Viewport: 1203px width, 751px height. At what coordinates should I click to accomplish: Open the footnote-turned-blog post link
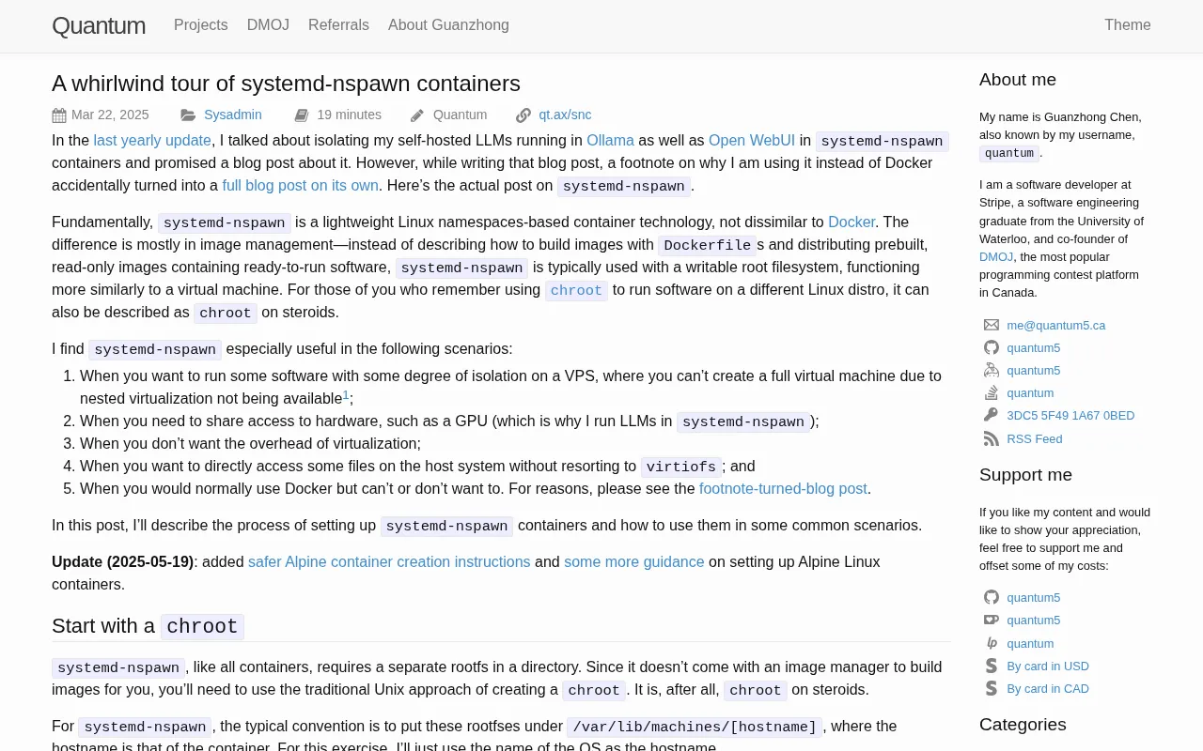coord(783,488)
